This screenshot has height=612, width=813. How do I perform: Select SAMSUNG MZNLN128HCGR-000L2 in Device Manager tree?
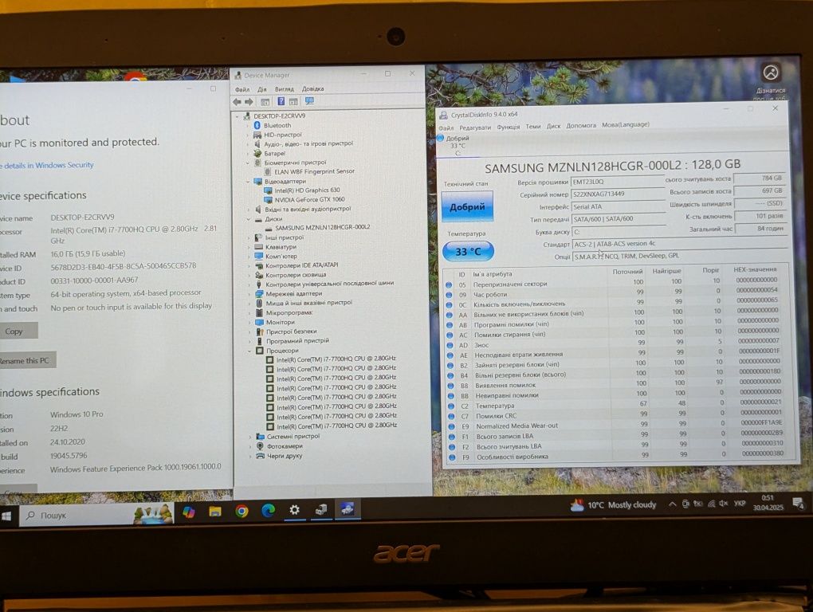tap(323, 227)
